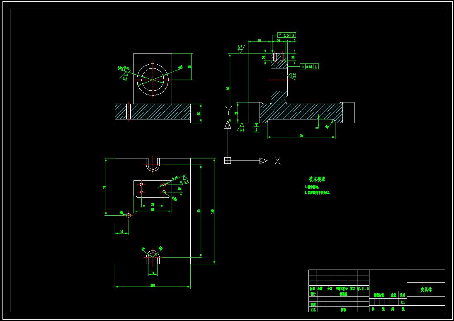Click the Y axis arrowhead
454x321 pixels.
228,125
